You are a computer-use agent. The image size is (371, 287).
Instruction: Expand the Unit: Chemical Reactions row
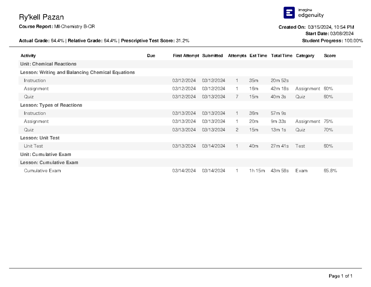[x=48, y=64]
